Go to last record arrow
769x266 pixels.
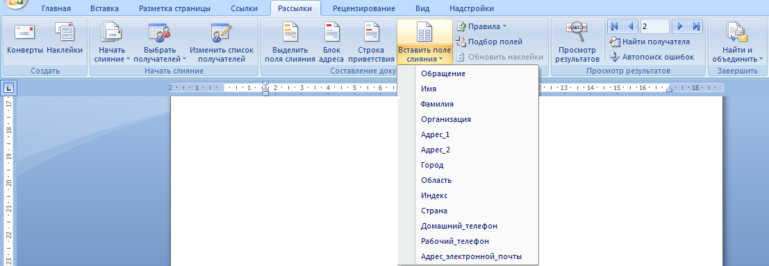coord(695,26)
